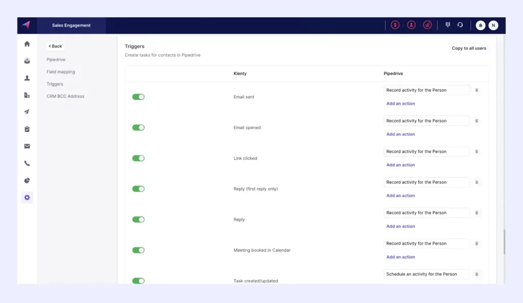The width and height of the screenshot is (523, 303).
Task: Open the Emails envelope icon in sidebar
Action: click(x=27, y=146)
